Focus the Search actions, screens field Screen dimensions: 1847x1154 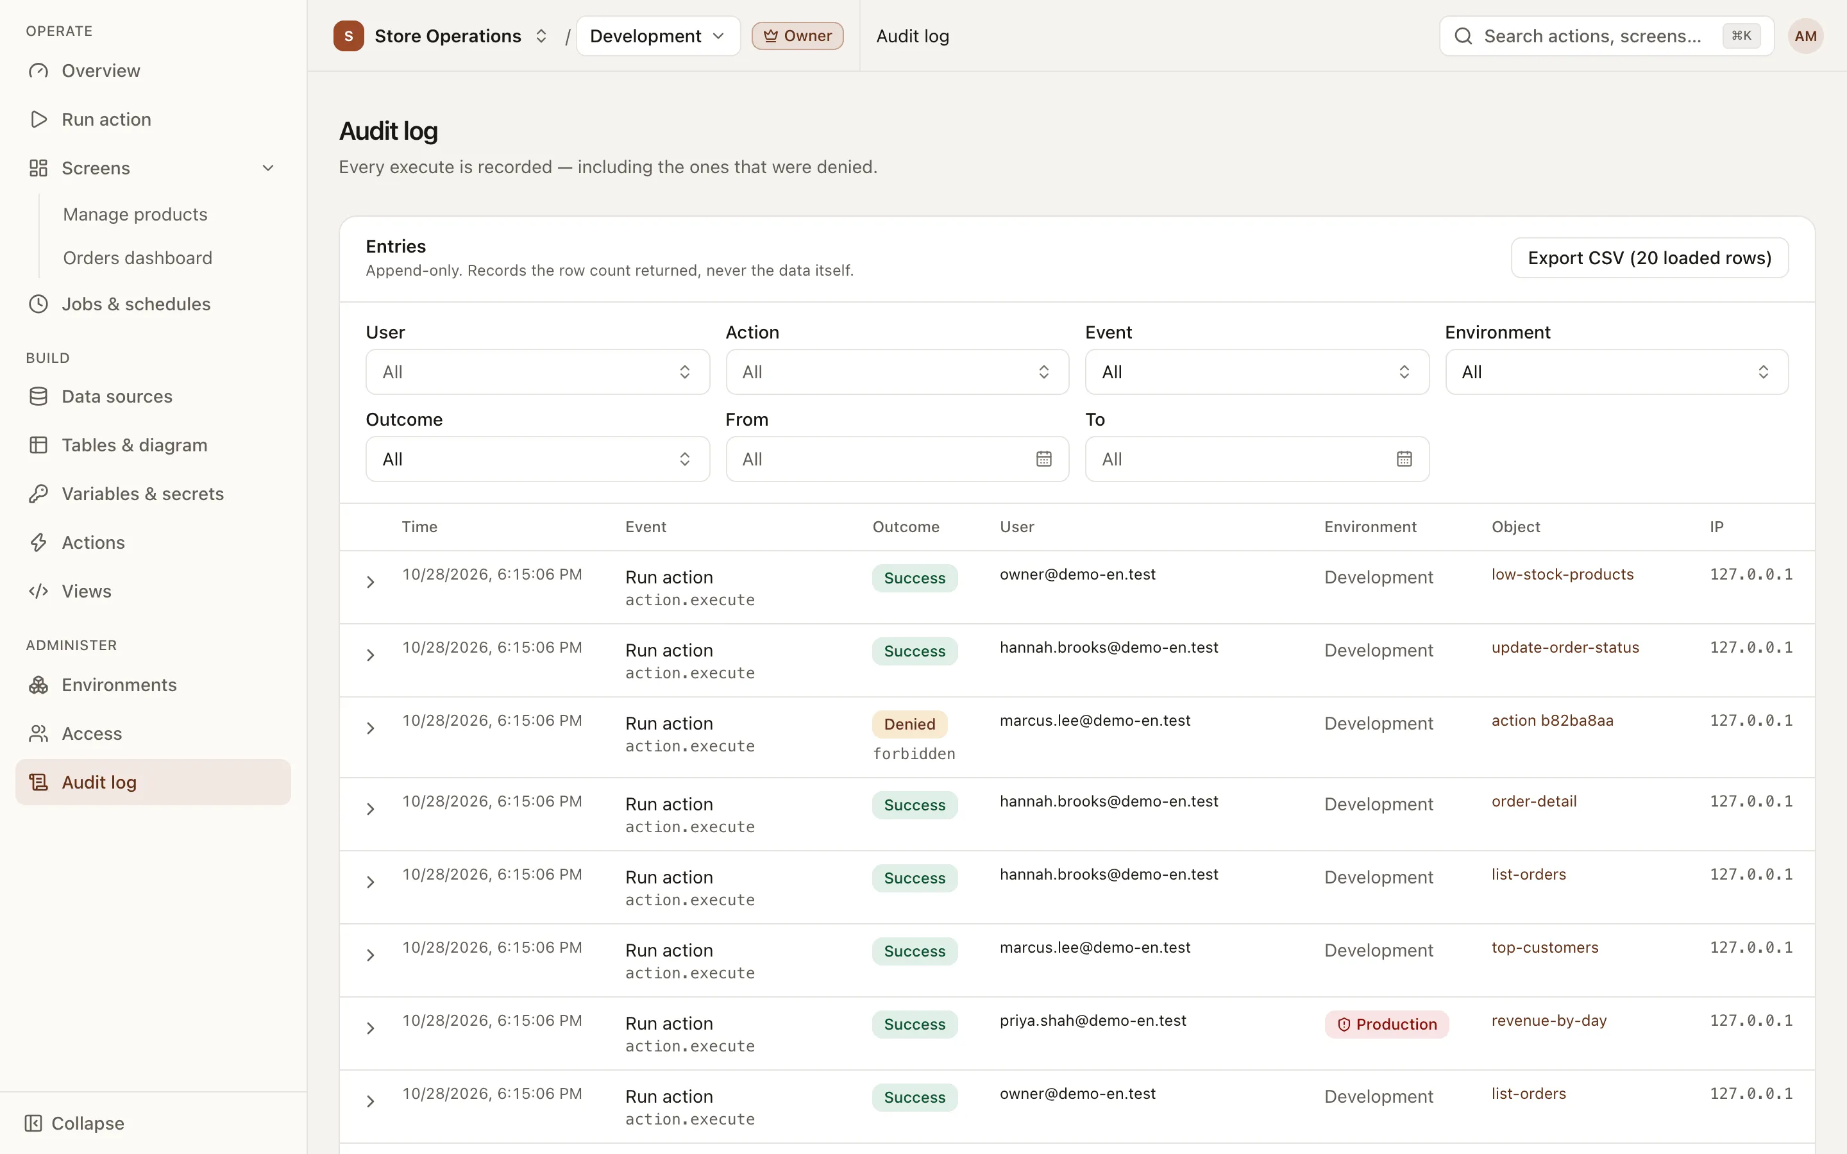[x=1606, y=36]
